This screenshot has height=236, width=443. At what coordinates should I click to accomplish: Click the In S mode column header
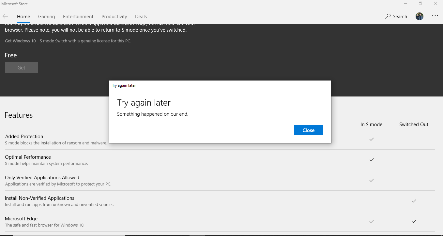371,125
